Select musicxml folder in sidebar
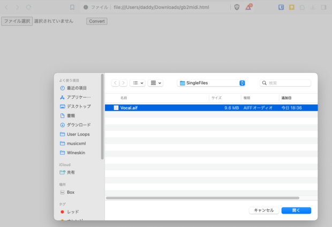Image resolution: width=332 pixels, height=227 pixels. (76, 143)
